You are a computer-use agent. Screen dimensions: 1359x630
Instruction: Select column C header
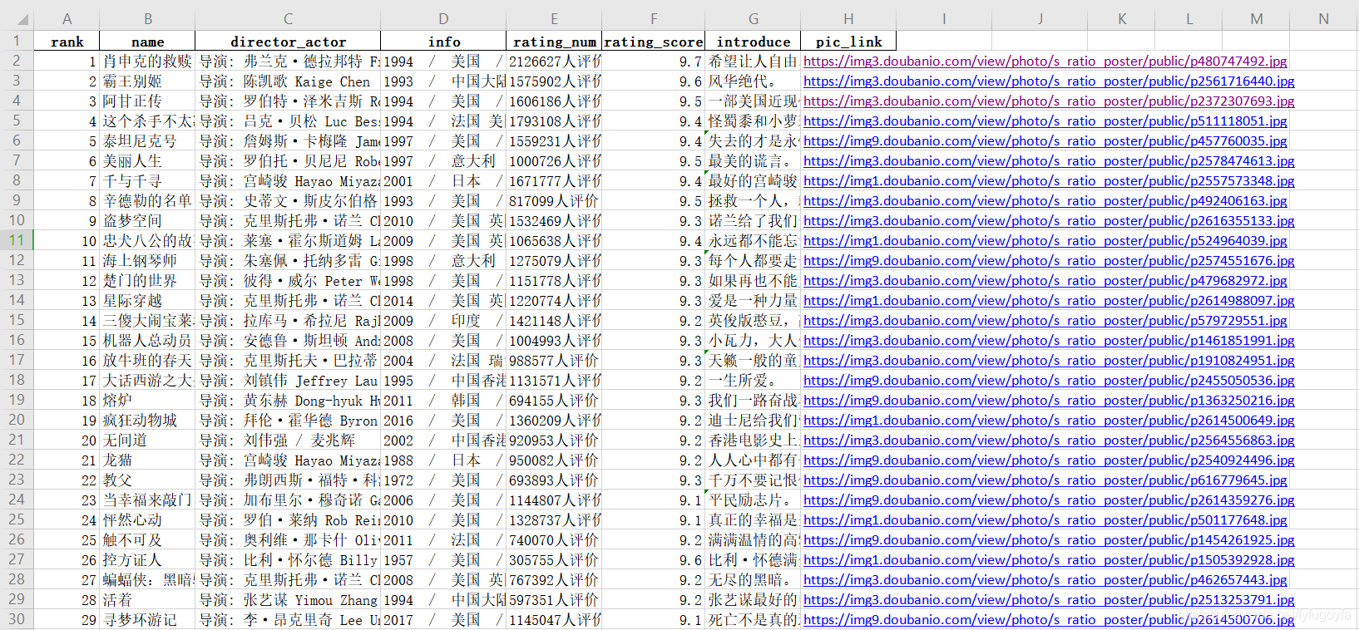point(288,19)
